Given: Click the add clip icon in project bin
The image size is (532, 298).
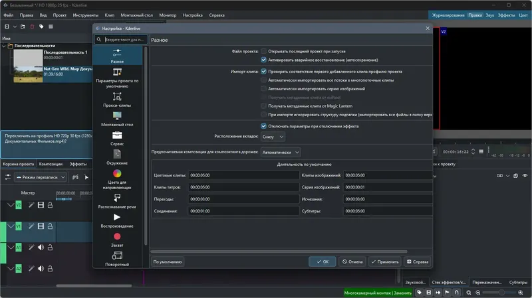Looking at the screenshot, I should click(x=7, y=27).
